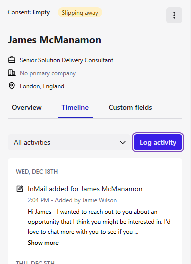This screenshot has height=264, width=191.
Task: Click the InMail note edit icon
Action: pos(20,189)
